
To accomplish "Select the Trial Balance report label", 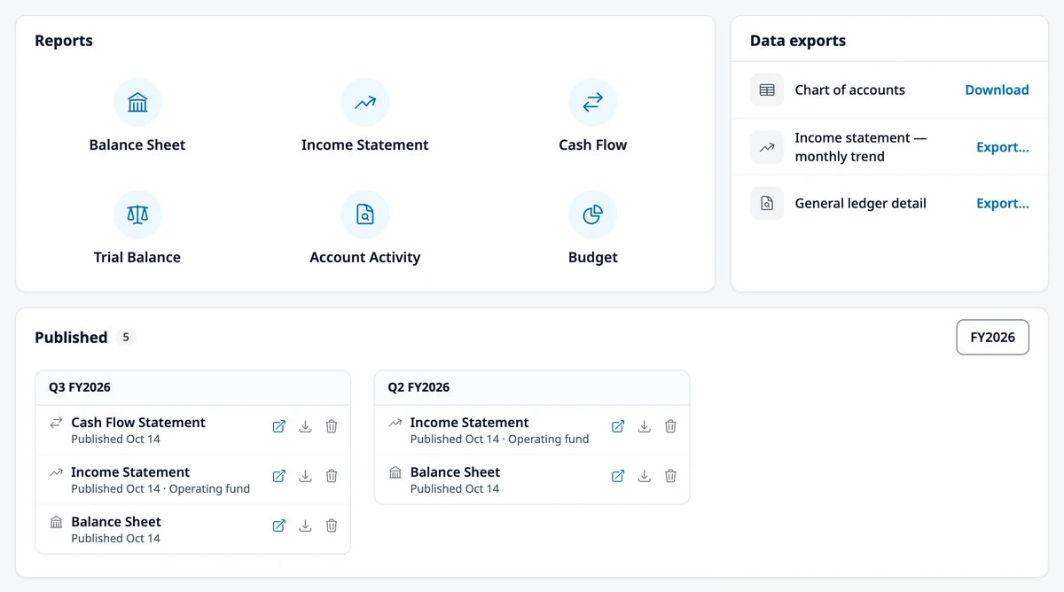I will (137, 258).
